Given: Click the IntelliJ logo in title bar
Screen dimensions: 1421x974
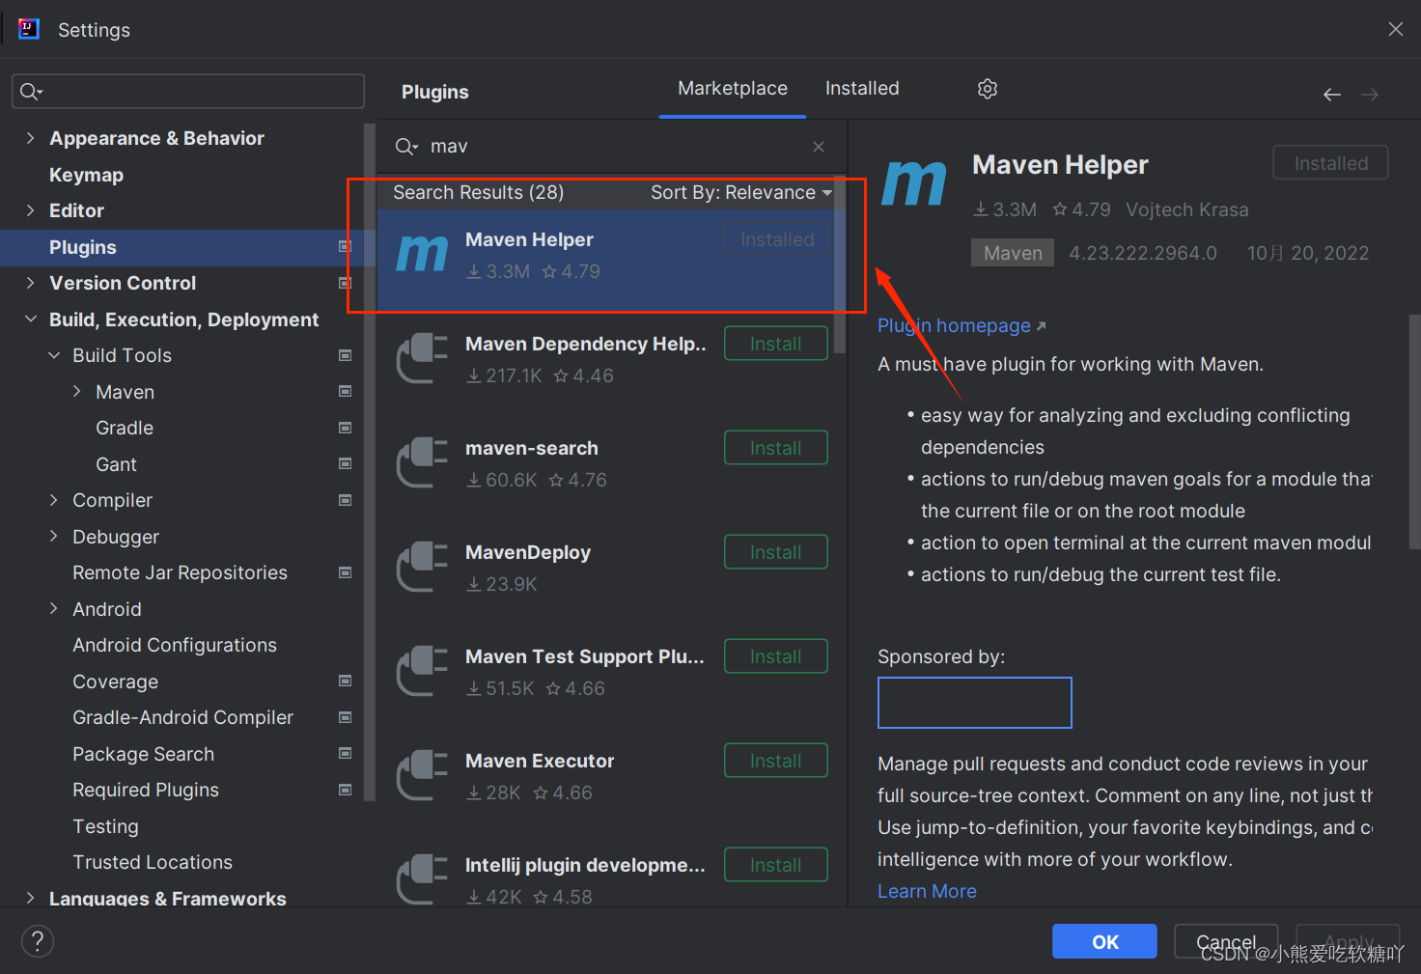Looking at the screenshot, I should [x=29, y=29].
